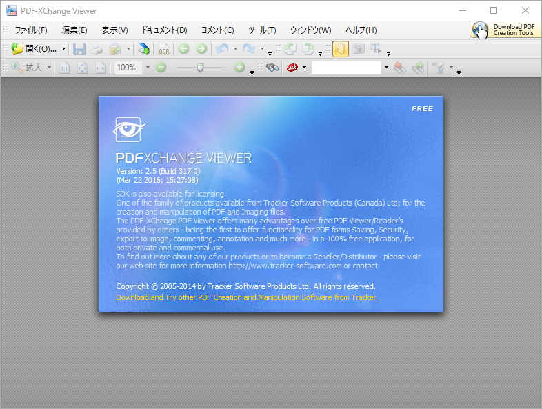Maximize the PDF-XChange Viewer window
This screenshot has height=409, width=542.
click(494, 11)
